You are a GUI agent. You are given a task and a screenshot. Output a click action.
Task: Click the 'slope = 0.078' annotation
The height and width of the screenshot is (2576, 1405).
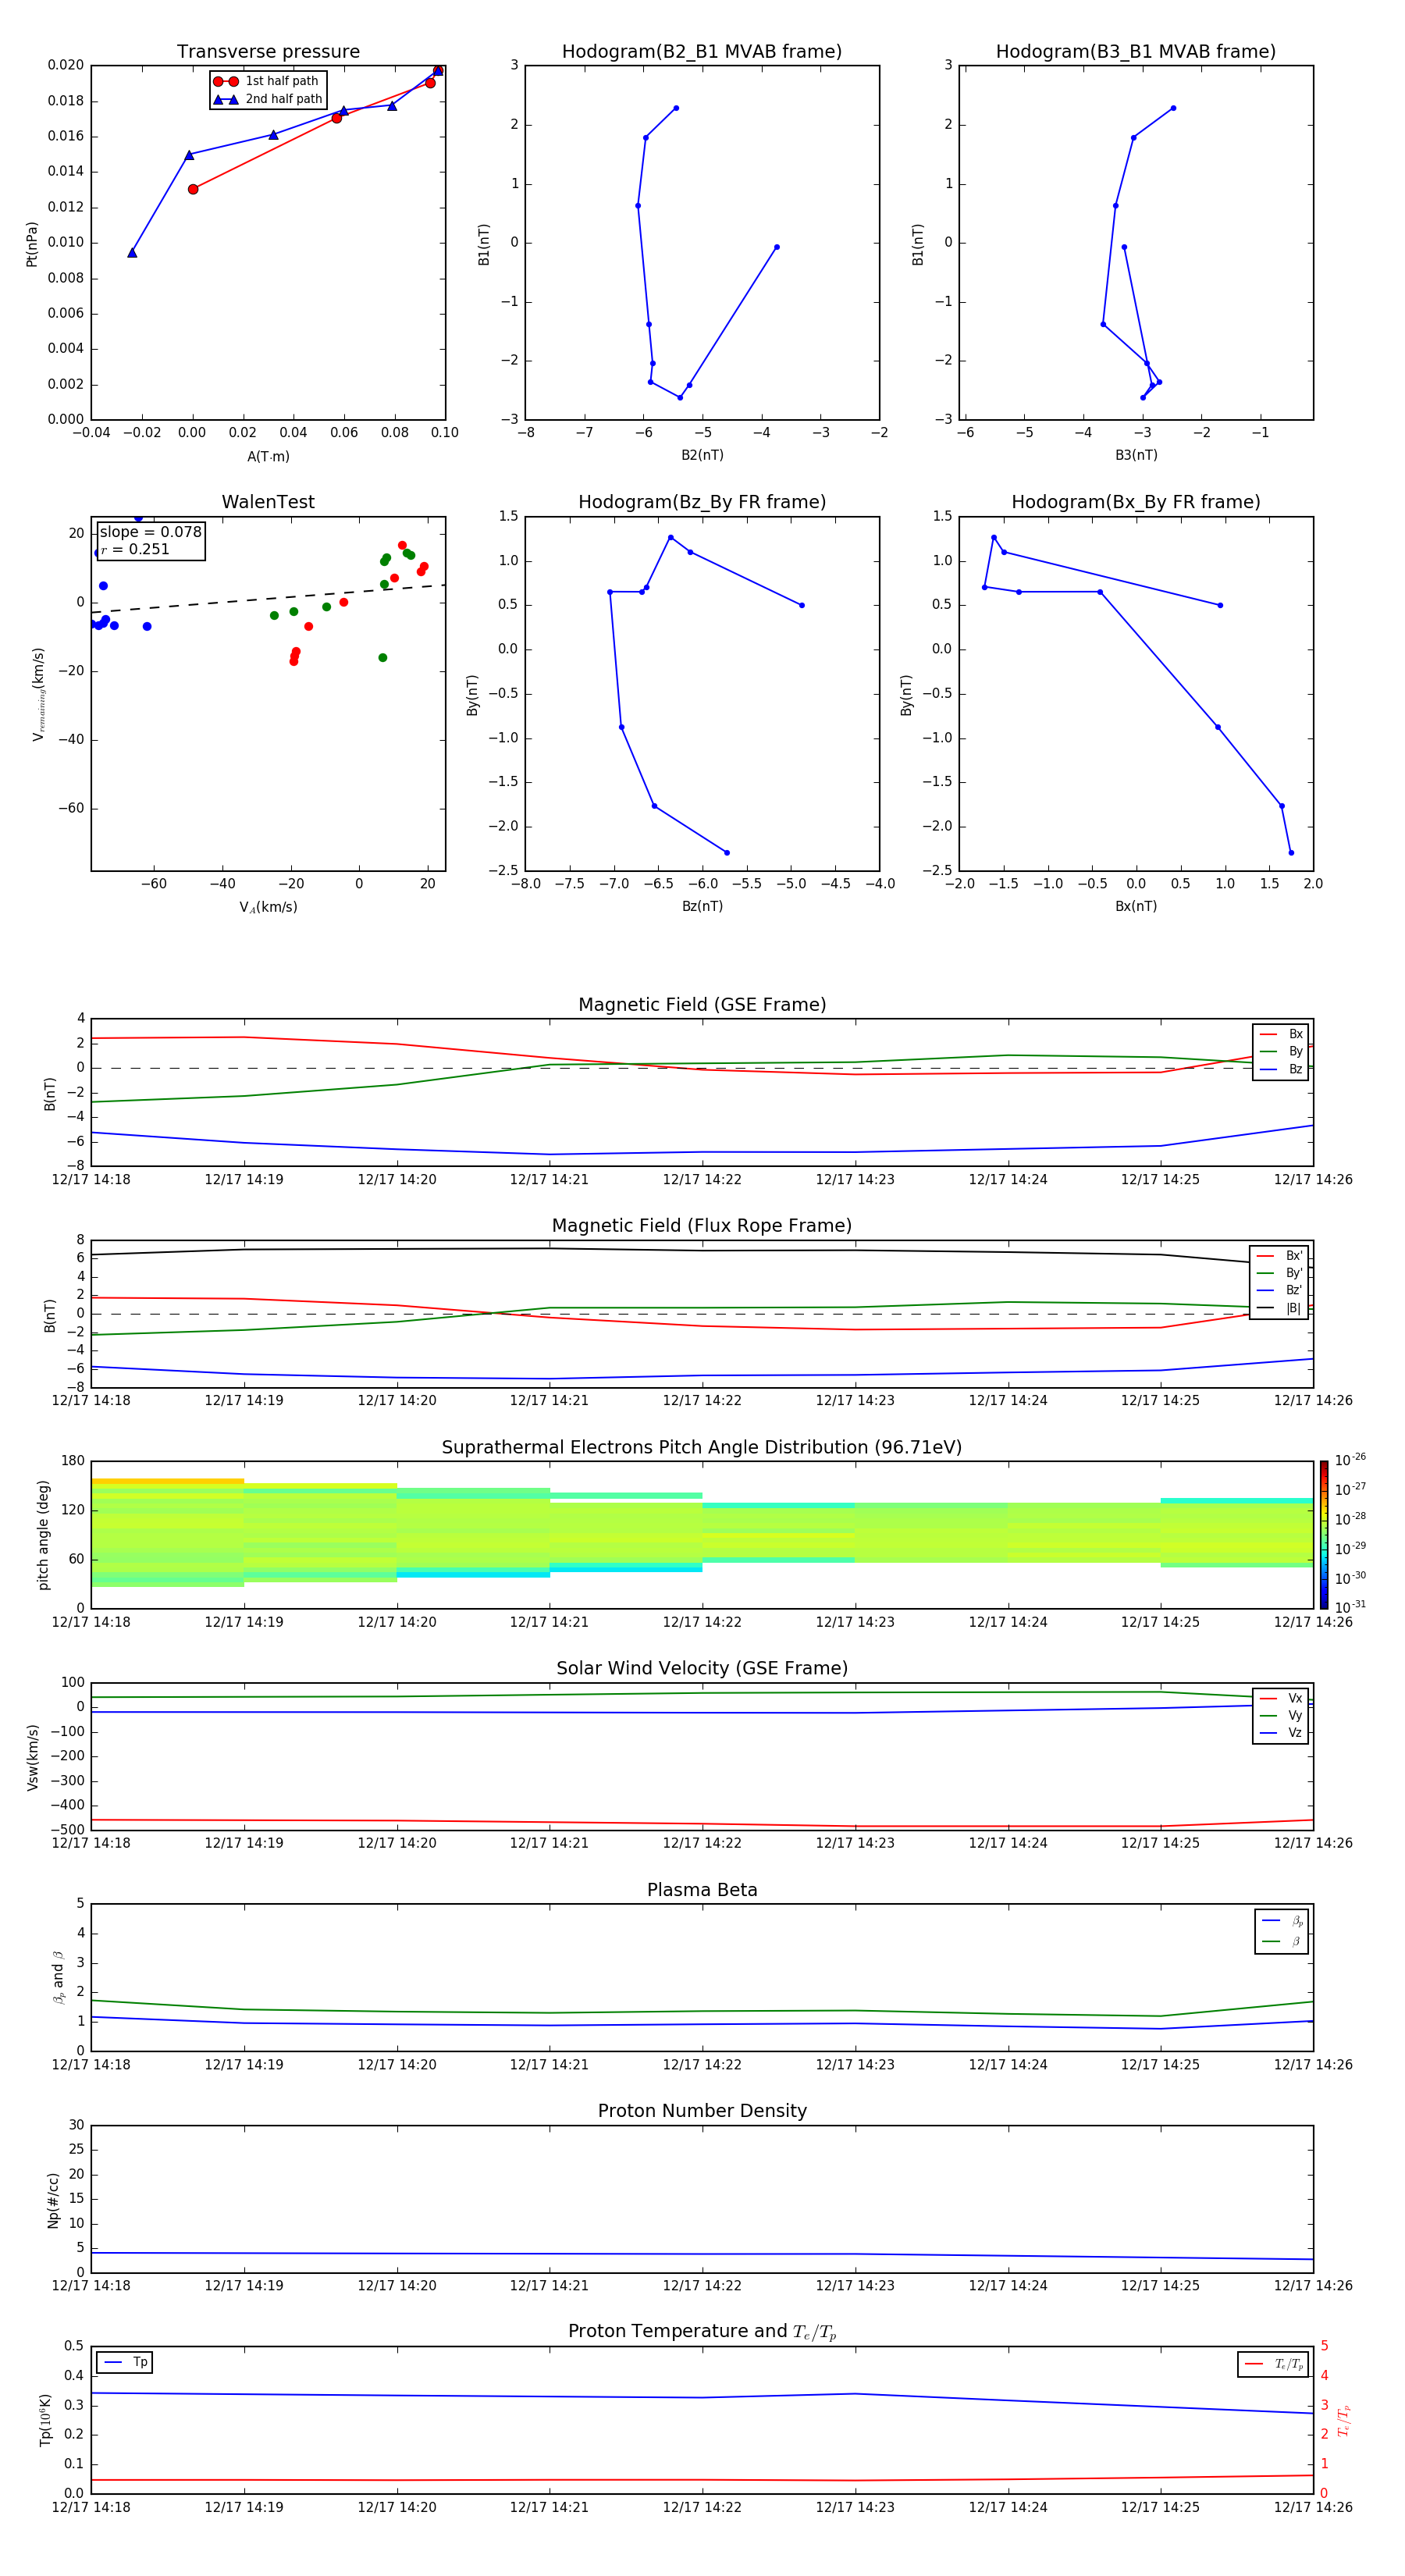point(150,532)
